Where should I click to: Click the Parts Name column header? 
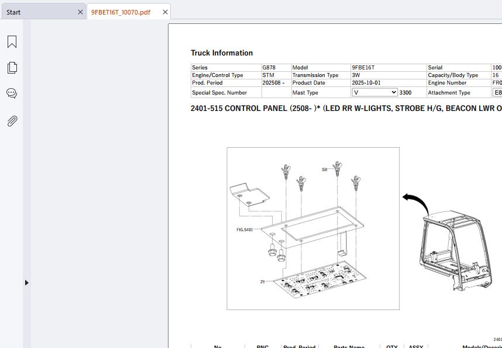349,346
